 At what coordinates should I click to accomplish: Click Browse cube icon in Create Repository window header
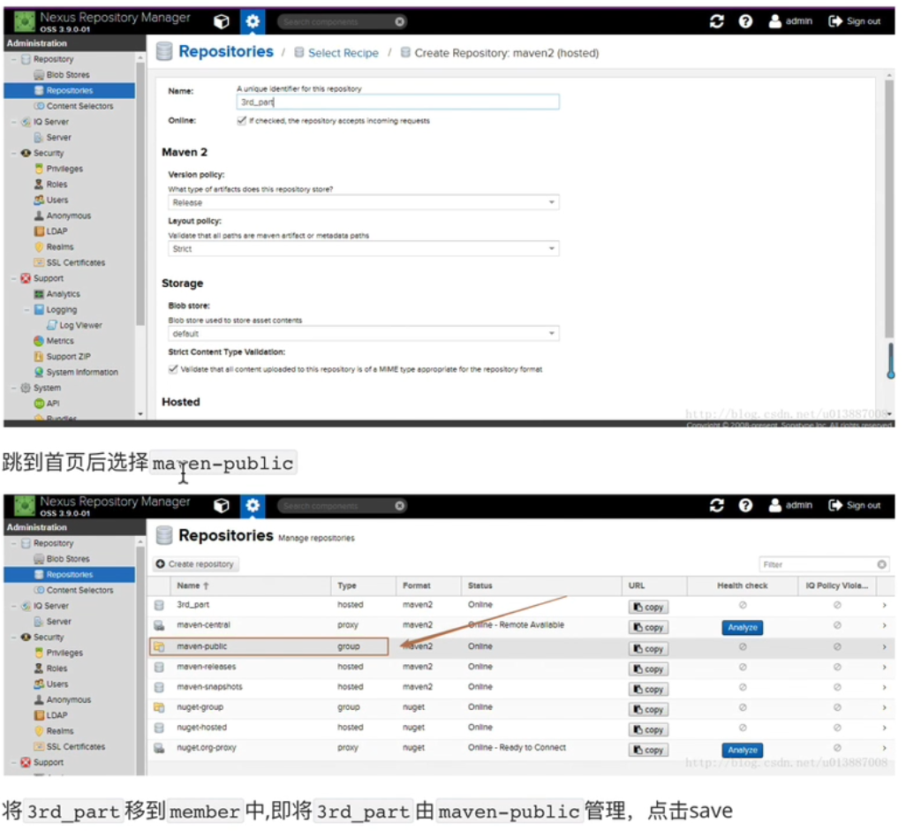coord(222,22)
